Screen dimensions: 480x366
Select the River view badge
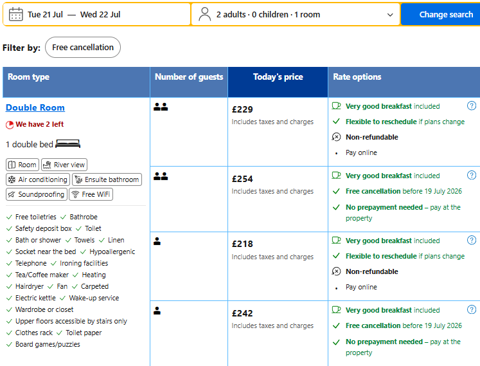coord(64,165)
